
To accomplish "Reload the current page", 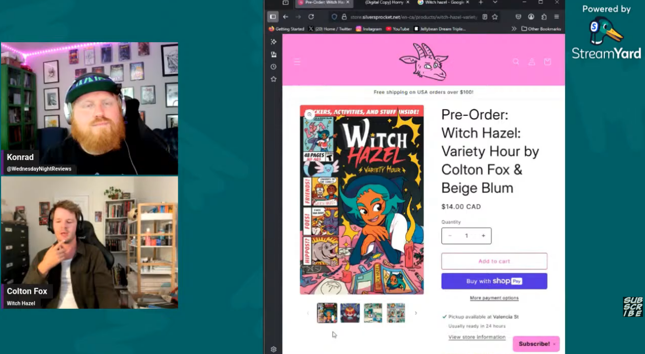I will click(311, 17).
